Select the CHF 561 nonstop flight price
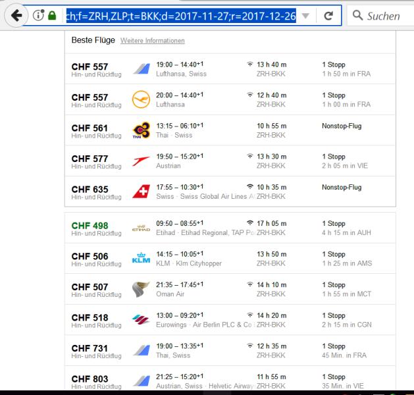Screen dimensions: 414x395 point(90,128)
